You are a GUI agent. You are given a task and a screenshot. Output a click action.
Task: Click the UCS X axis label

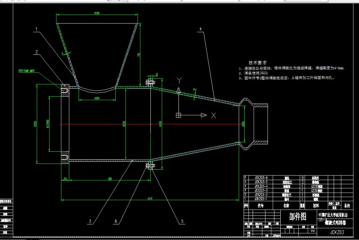(x=213, y=115)
